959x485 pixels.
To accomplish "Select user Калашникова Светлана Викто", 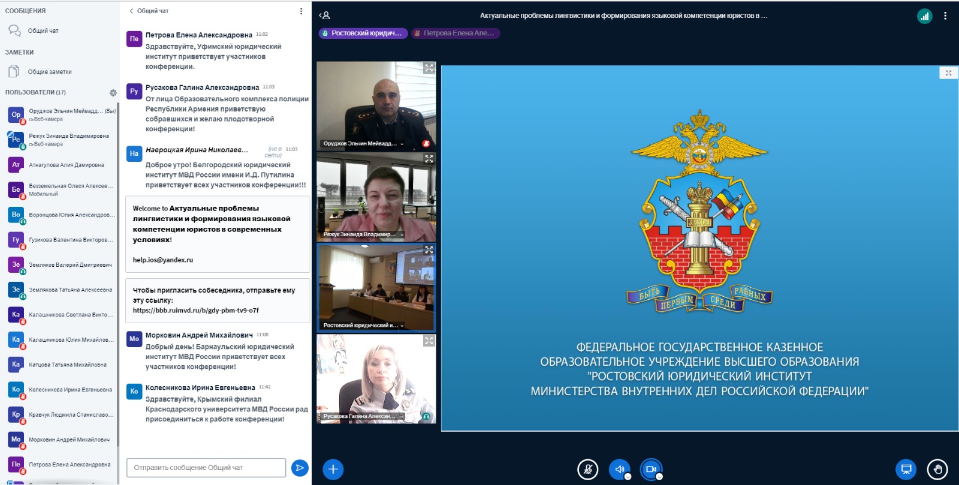I will click(x=60, y=315).
